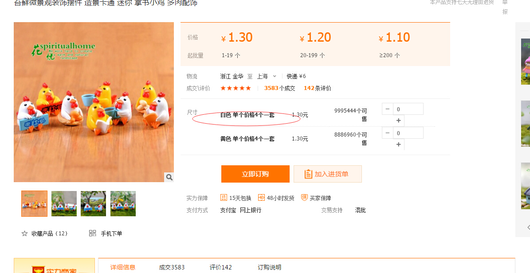
Task: Decrease quantity for yellow 黄色 option
Action: point(388,133)
